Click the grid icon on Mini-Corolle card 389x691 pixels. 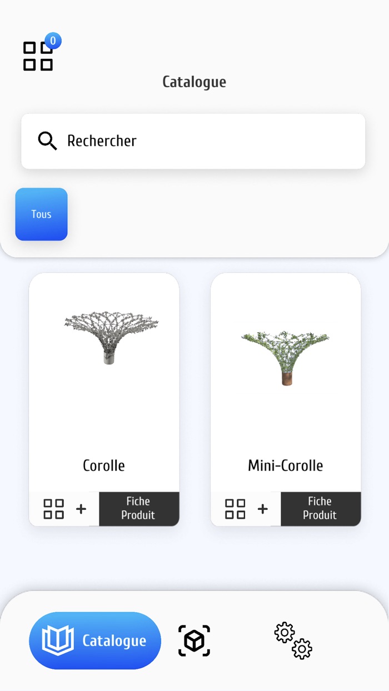[x=235, y=509]
